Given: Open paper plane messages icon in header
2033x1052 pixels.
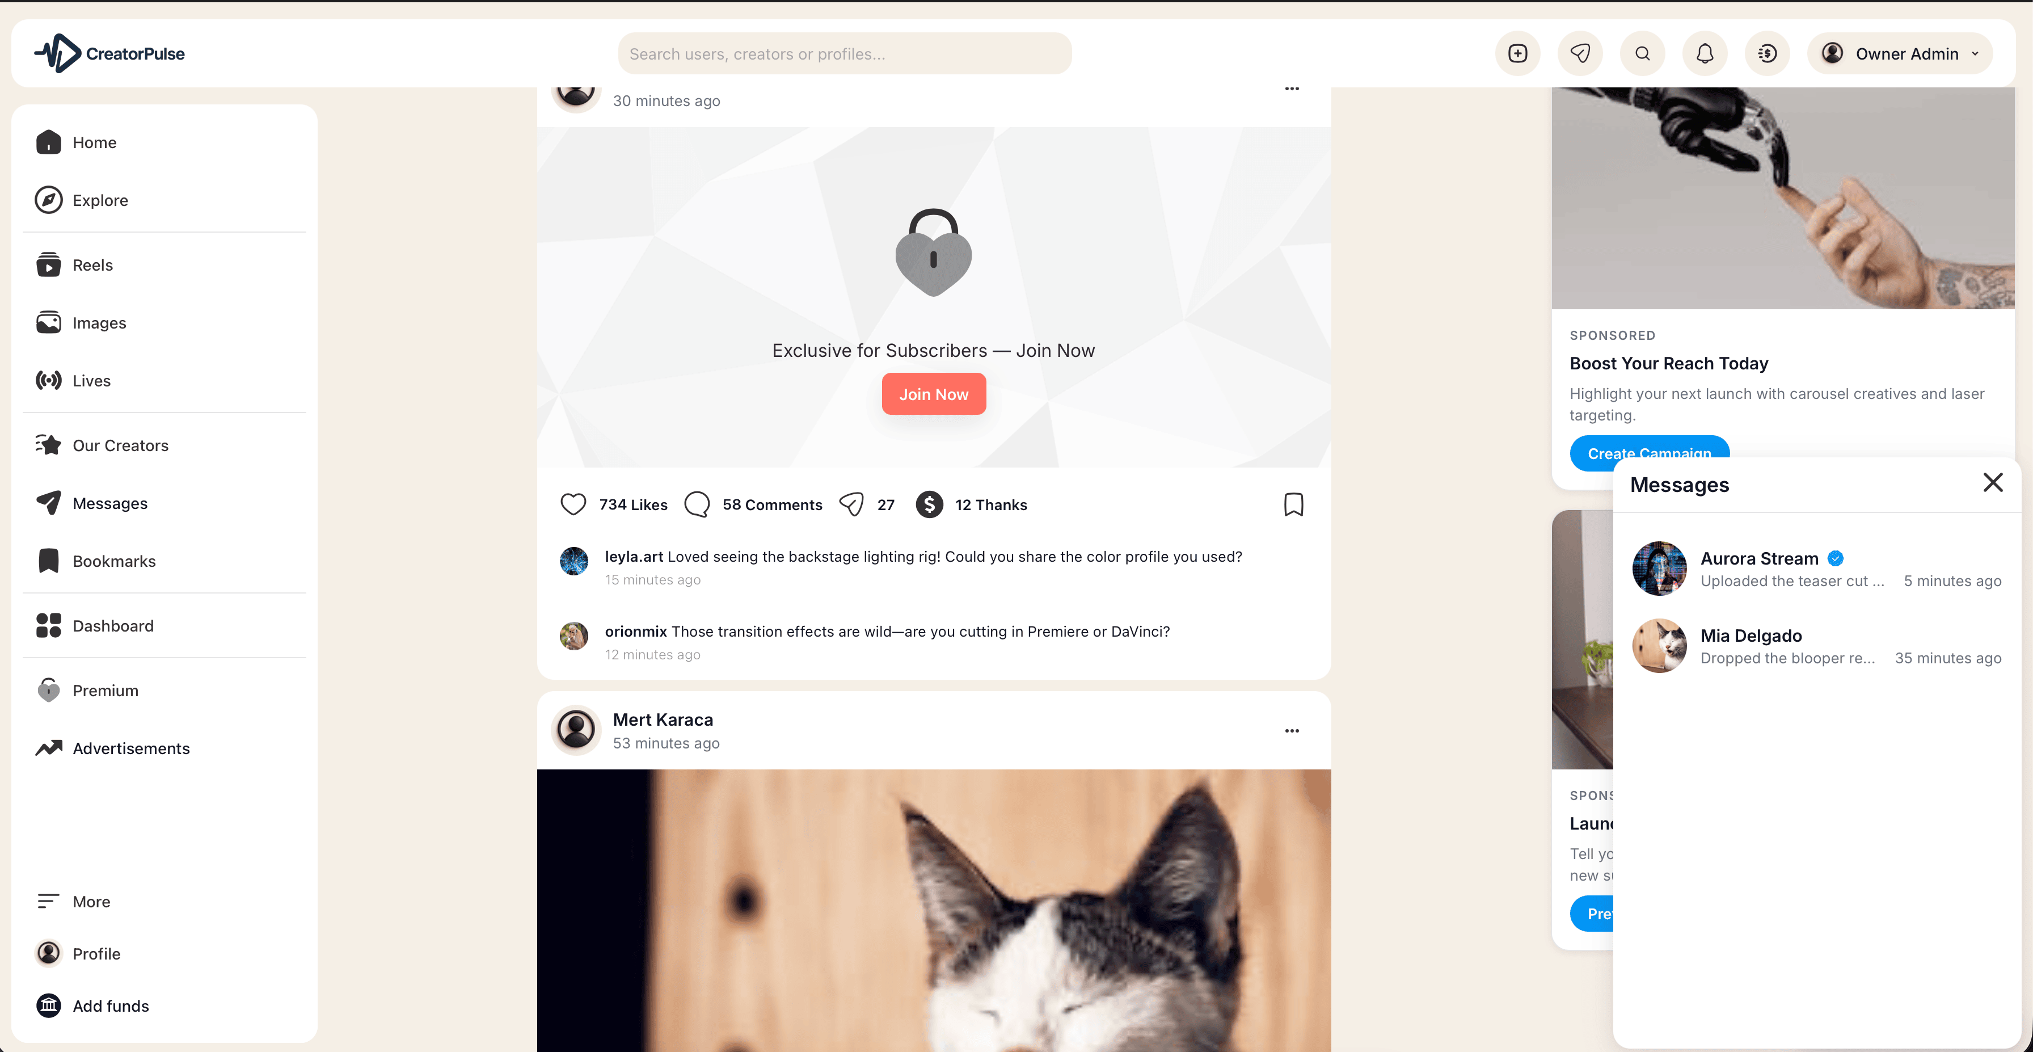Looking at the screenshot, I should (1579, 54).
